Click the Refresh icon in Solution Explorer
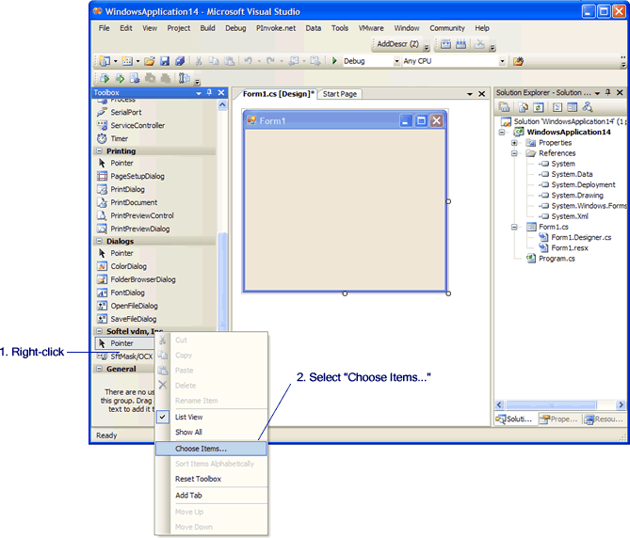Image resolution: width=630 pixels, height=538 pixels. pos(539,107)
